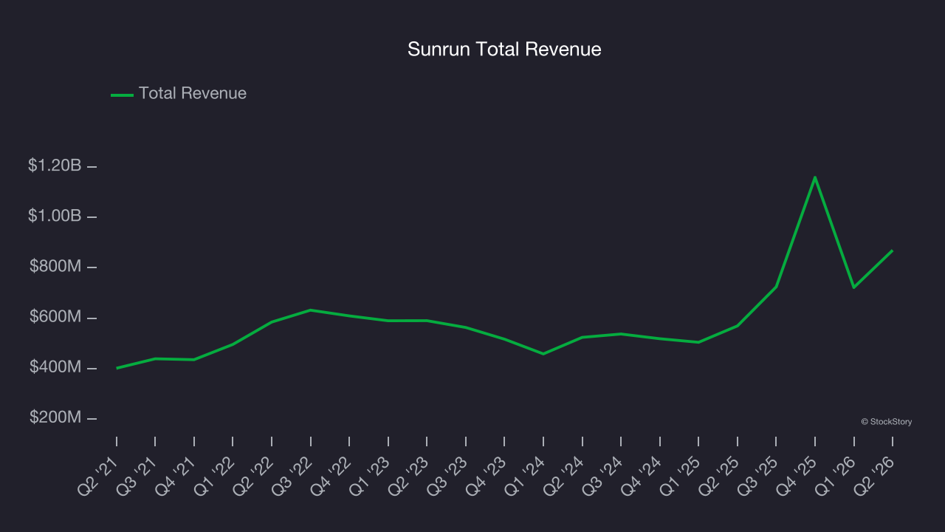
Task: Click the Q1 '24 x-axis label
Action: coord(525,474)
